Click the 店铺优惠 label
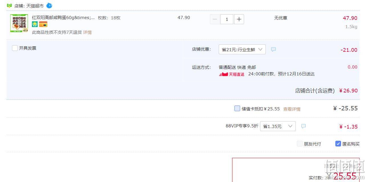This screenshot has width=367, height=182. (201, 49)
